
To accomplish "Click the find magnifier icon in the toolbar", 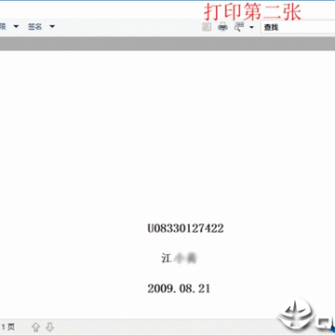I will coord(239,27).
